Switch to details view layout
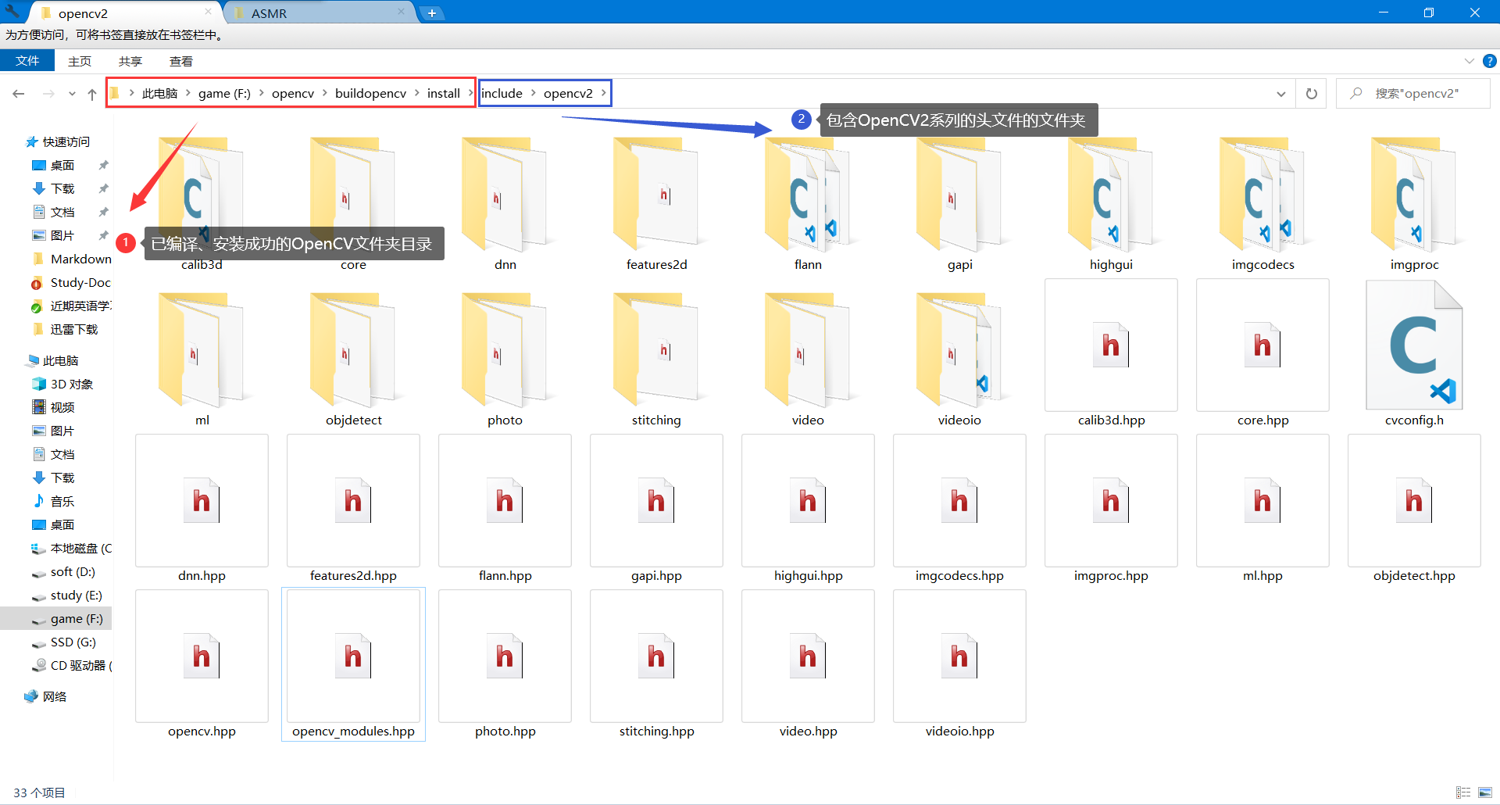This screenshot has height=805, width=1500. point(1463,792)
